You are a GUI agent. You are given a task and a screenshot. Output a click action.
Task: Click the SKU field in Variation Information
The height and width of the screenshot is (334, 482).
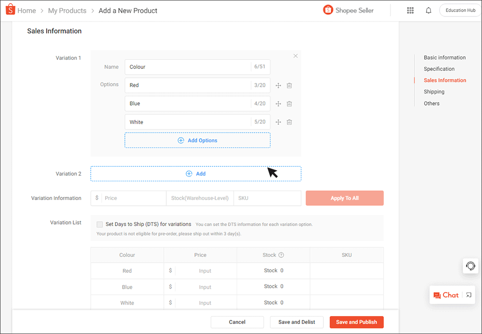(267, 198)
